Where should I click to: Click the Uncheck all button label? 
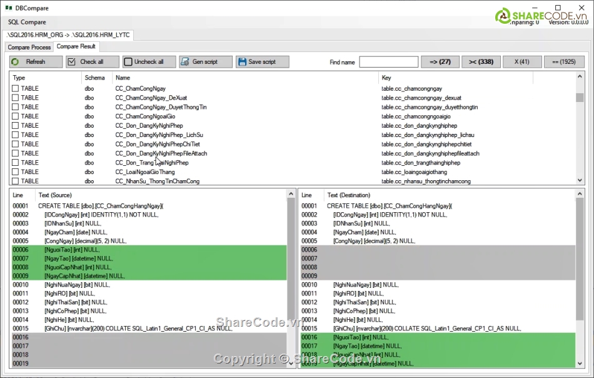tap(149, 62)
